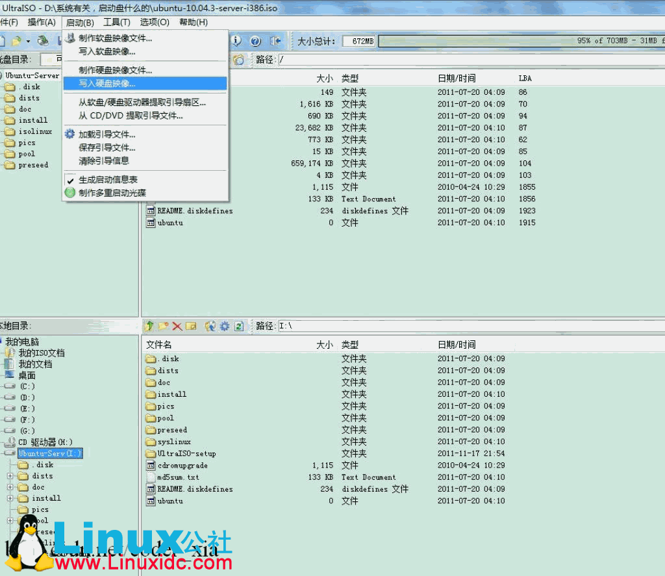Screen dimensions: 665x576
Task: Select syslinux folder in lower file list
Action: 174,442
